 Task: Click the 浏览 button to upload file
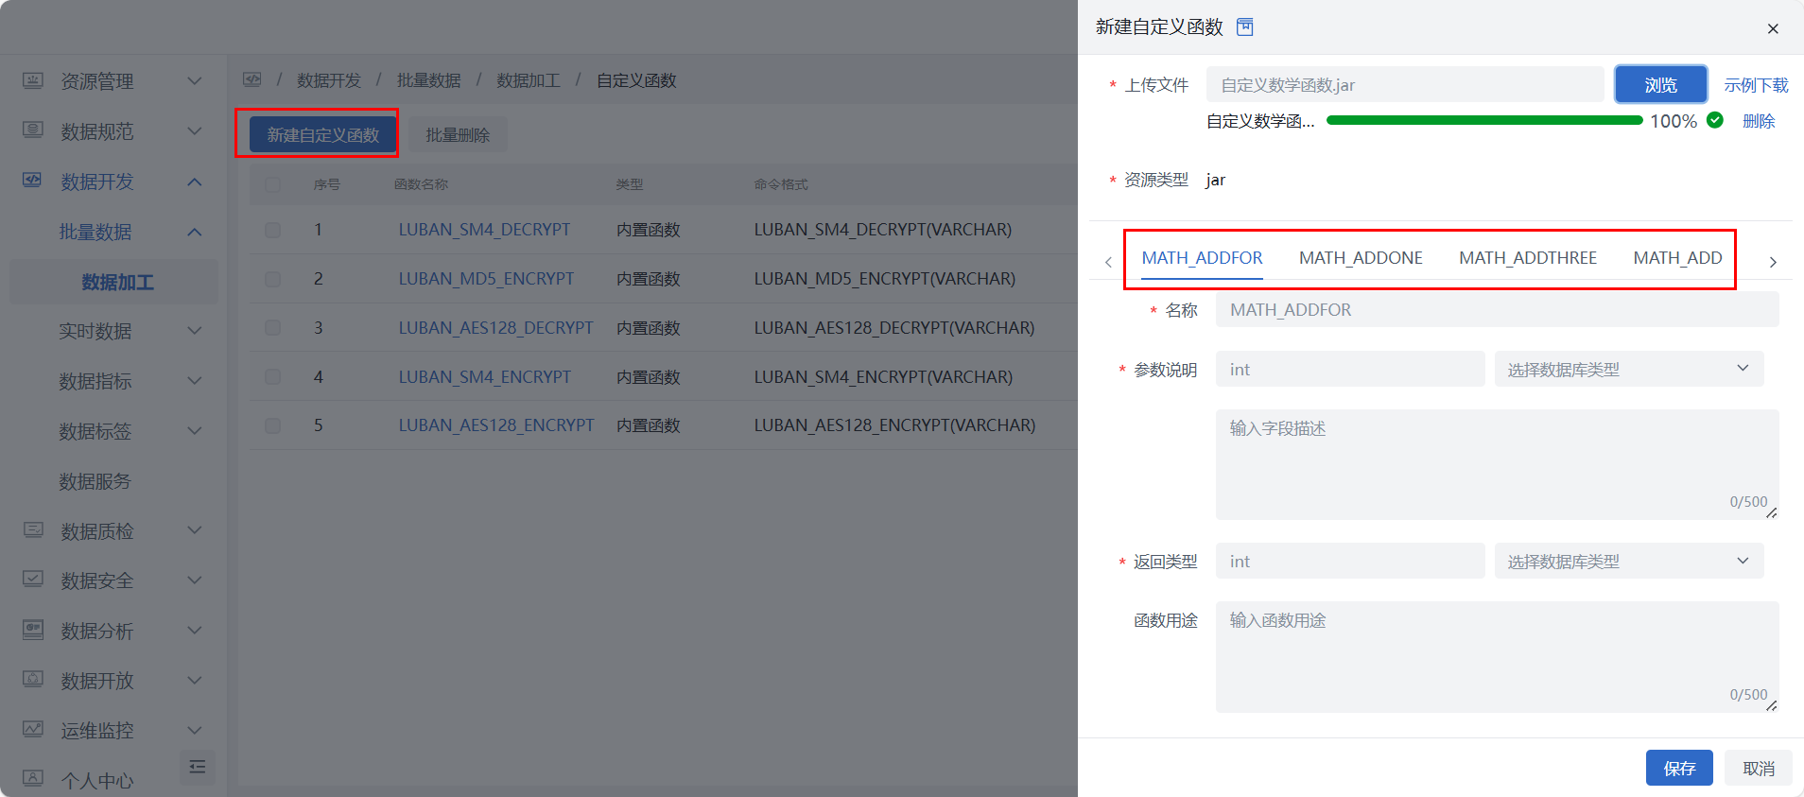pyautogui.click(x=1661, y=84)
